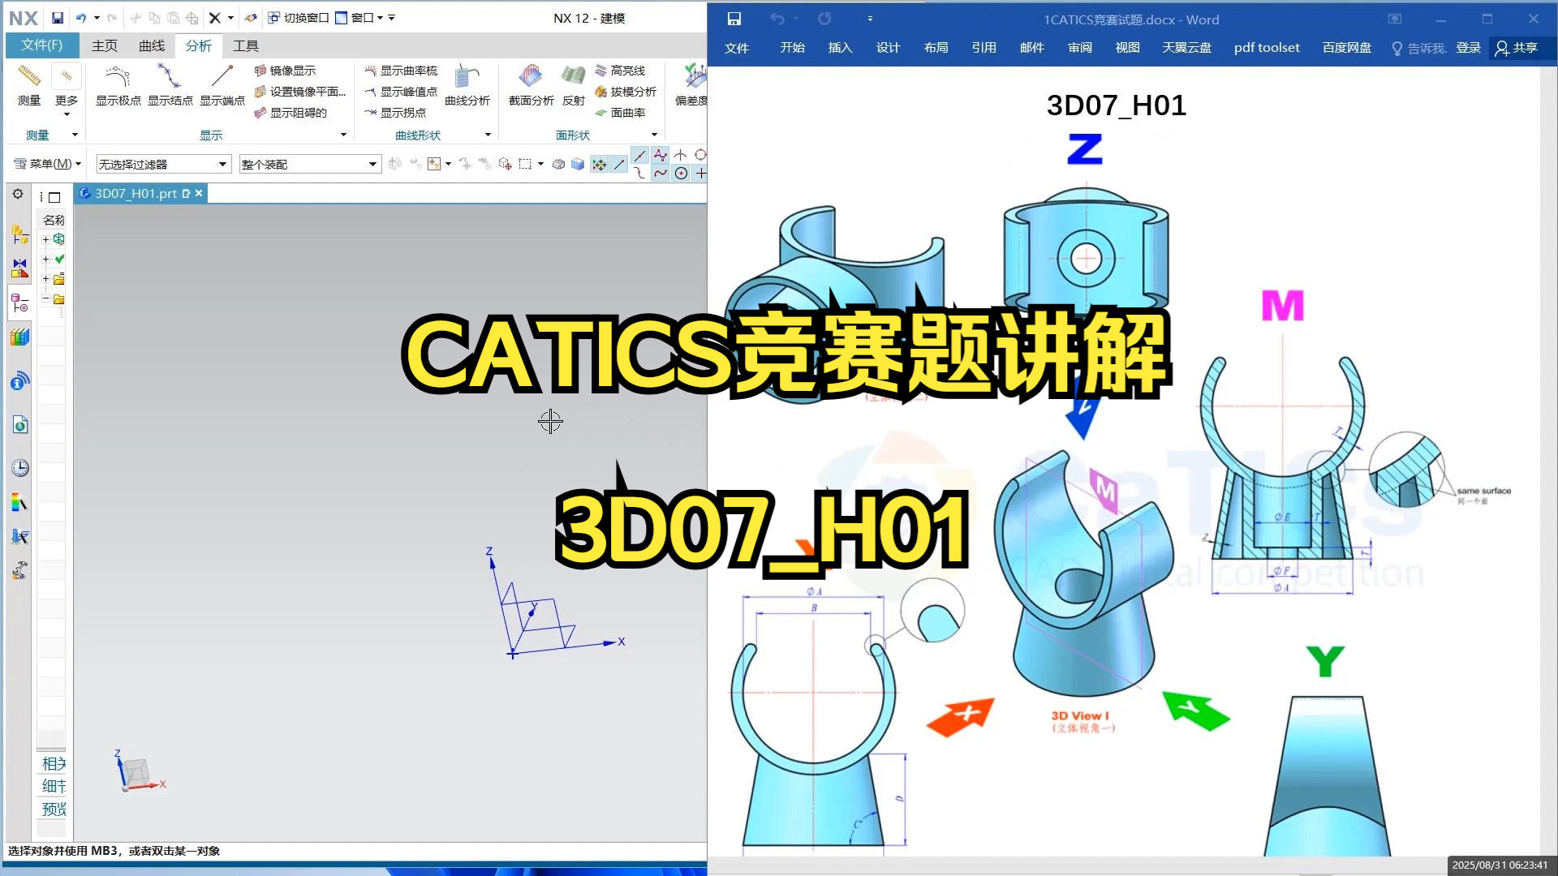Click the NX delete X icon
The height and width of the screenshot is (876, 1558).
215,18
